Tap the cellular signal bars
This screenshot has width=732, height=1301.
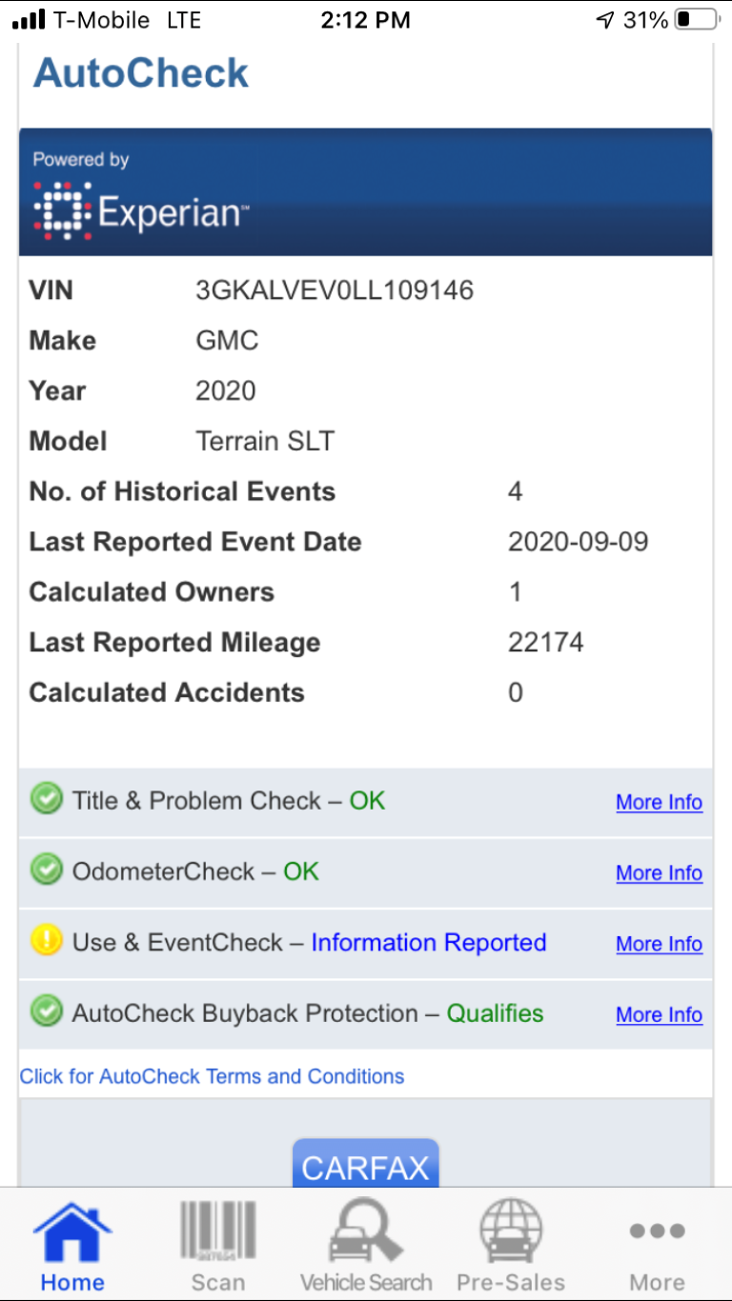(29, 20)
